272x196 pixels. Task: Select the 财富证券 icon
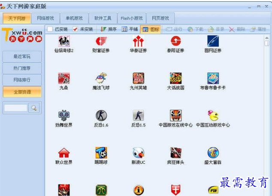point(101,41)
